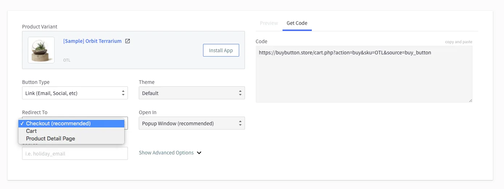Open the [Sample] Orbit Terrarium product link

pos(92,41)
